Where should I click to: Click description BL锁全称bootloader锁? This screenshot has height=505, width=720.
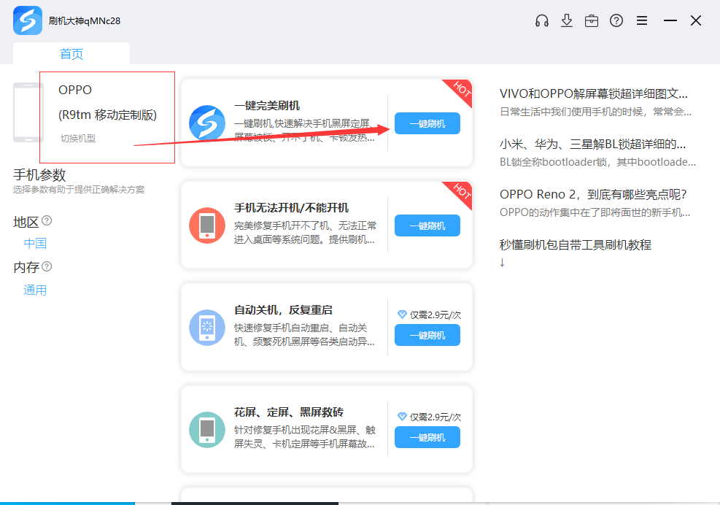coord(598,162)
